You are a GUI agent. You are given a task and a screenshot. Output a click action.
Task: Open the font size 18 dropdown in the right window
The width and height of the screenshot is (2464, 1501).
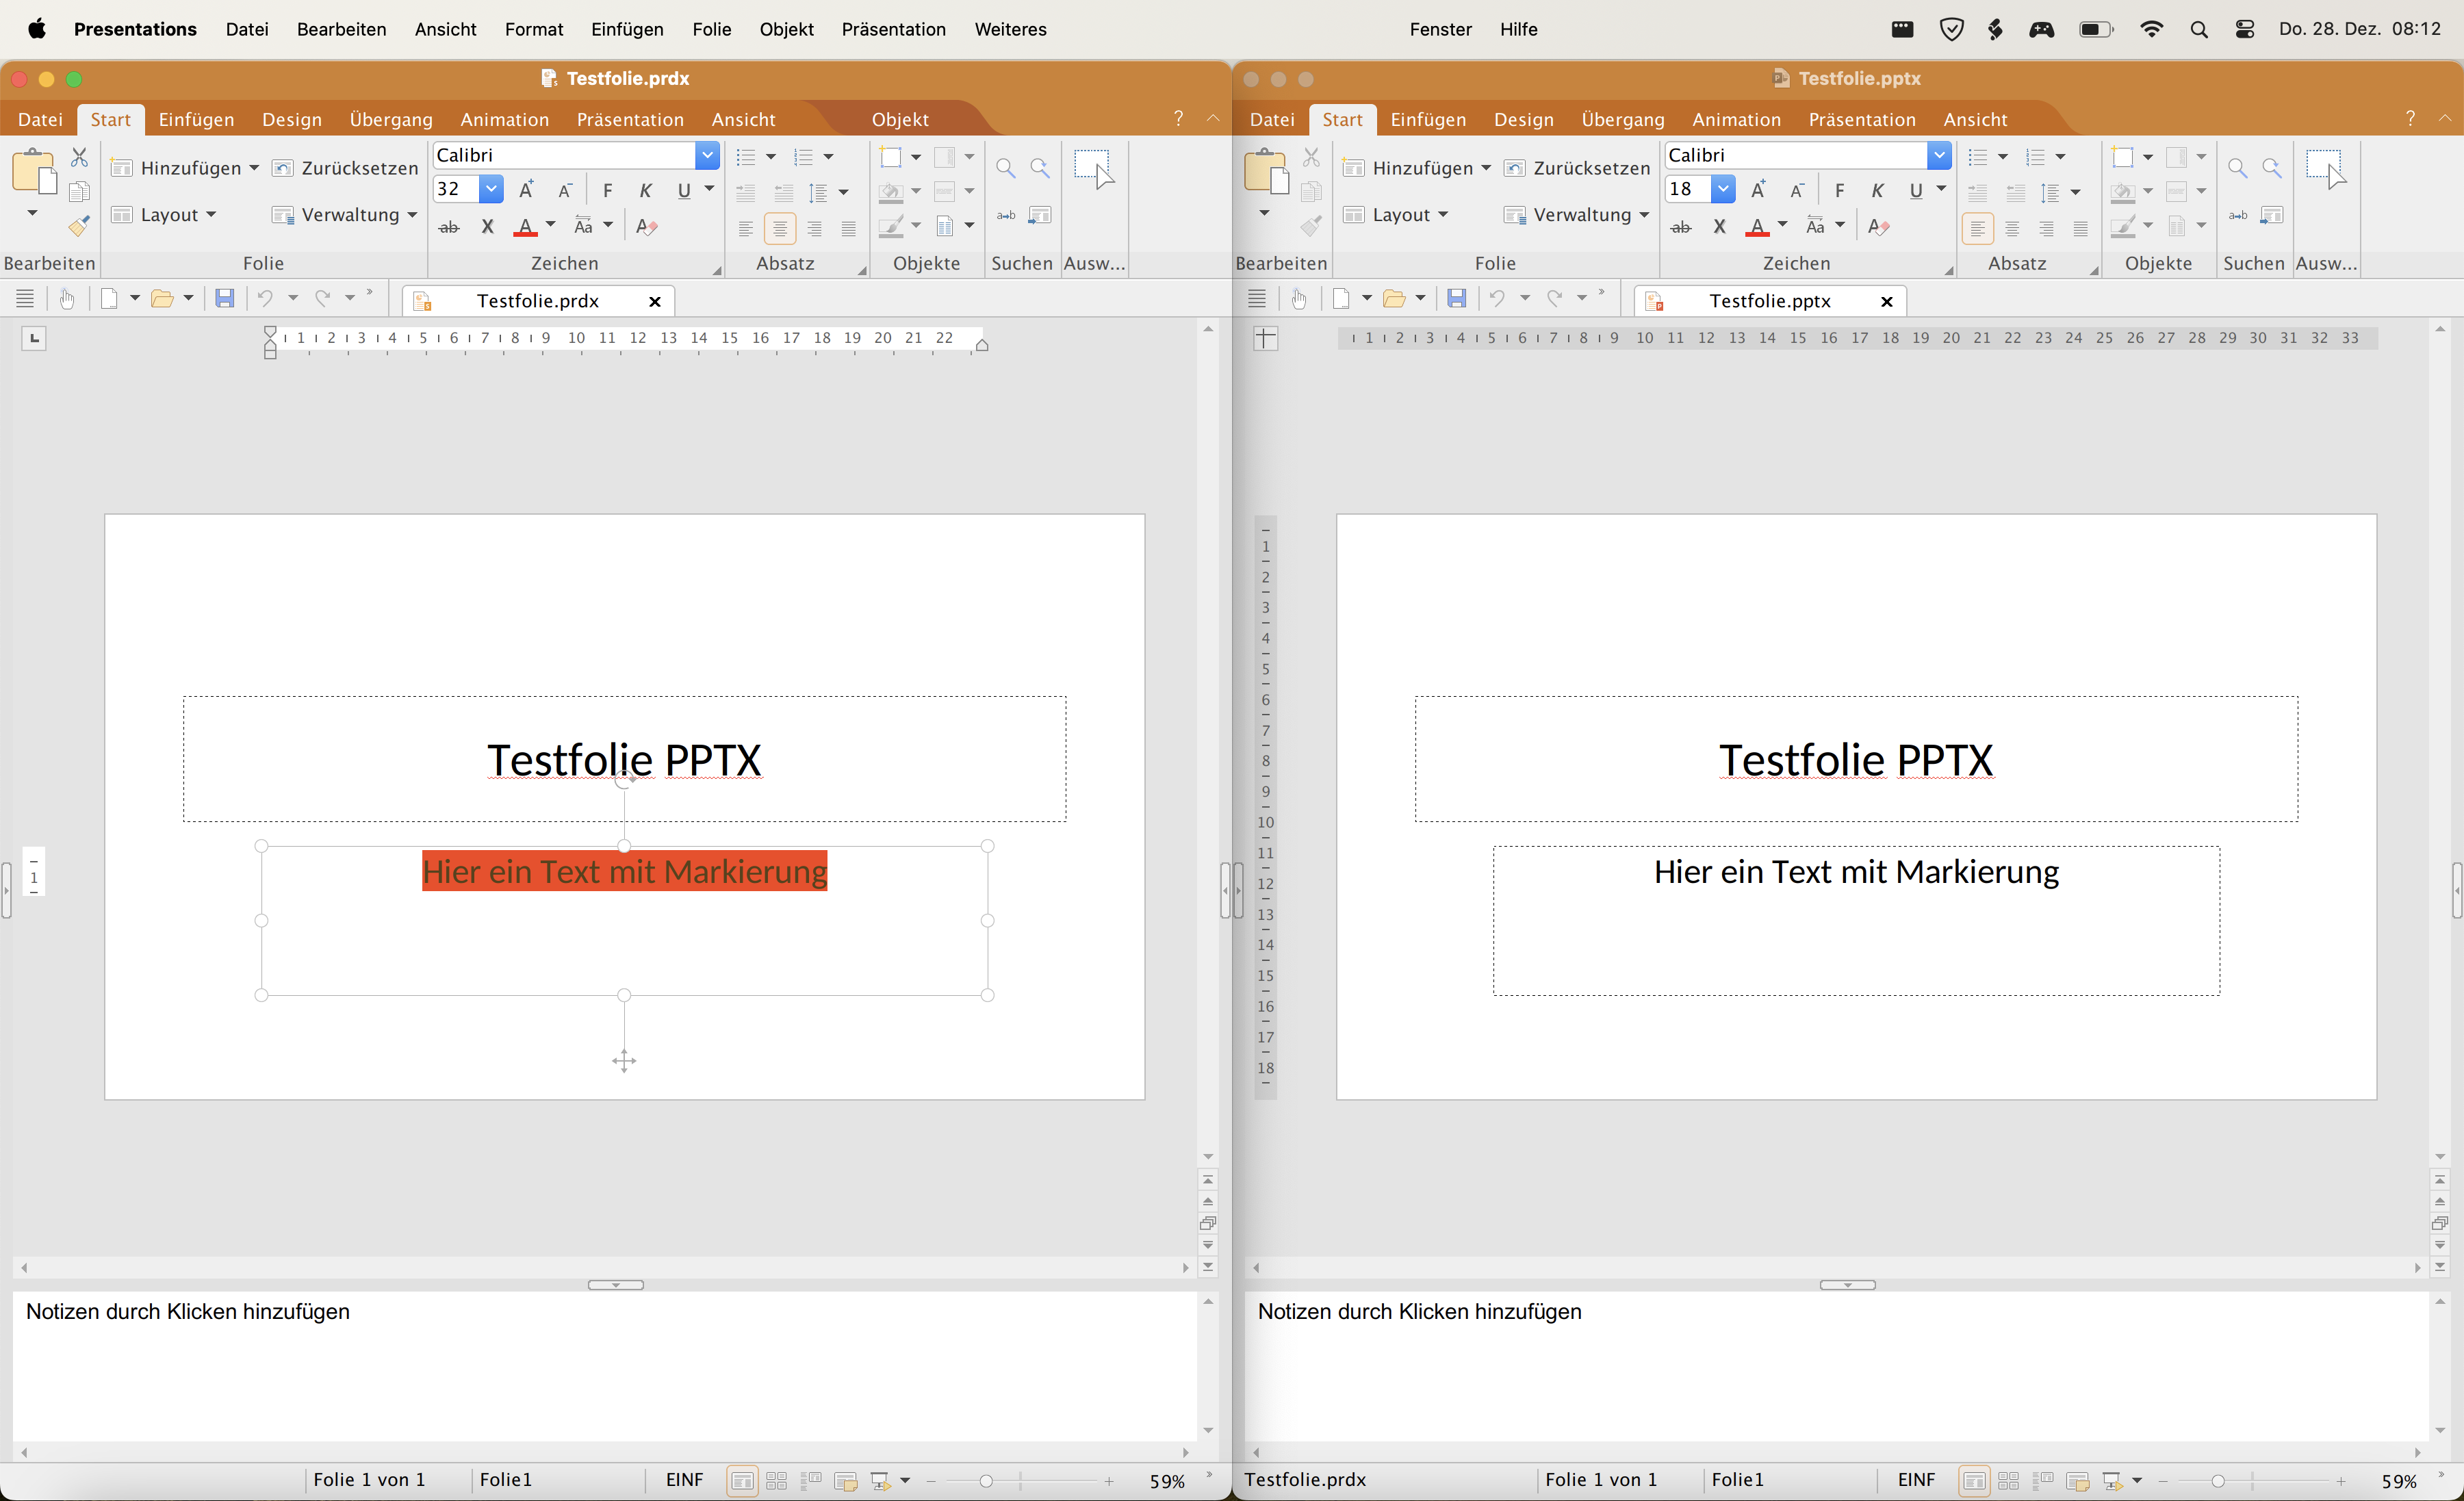point(1722,189)
